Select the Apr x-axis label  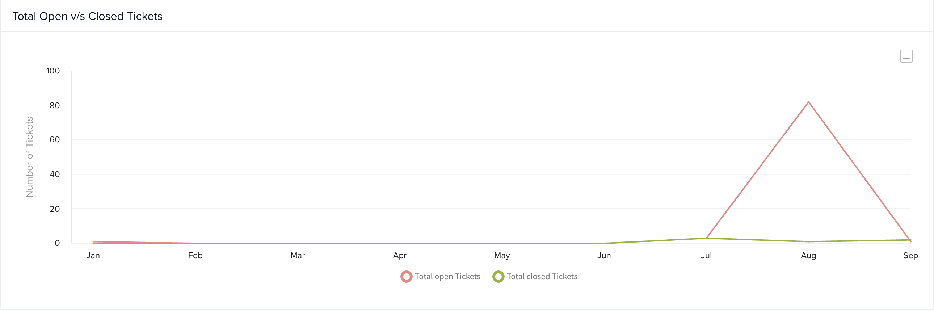pyautogui.click(x=400, y=256)
